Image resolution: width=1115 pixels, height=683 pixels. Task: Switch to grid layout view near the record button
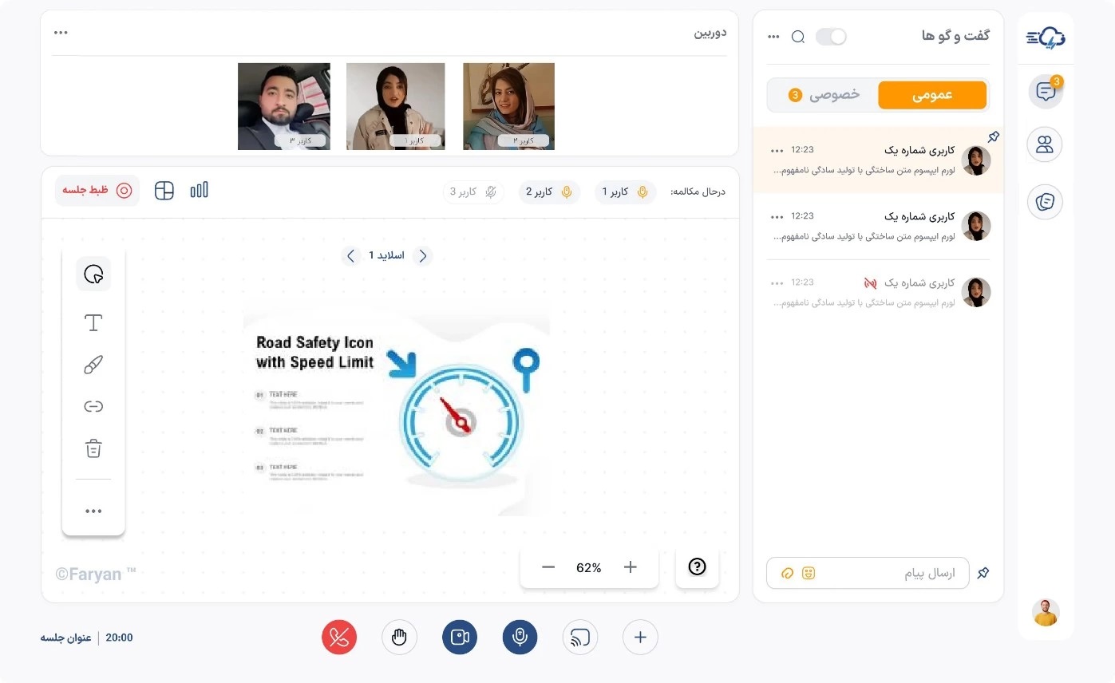tap(164, 190)
